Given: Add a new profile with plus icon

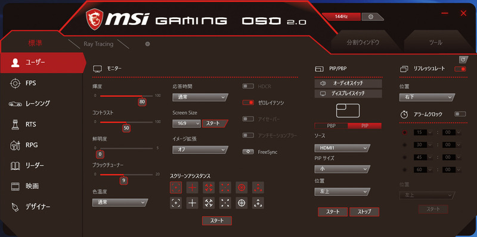Looking at the screenshot, I should [x=147, y=44].
